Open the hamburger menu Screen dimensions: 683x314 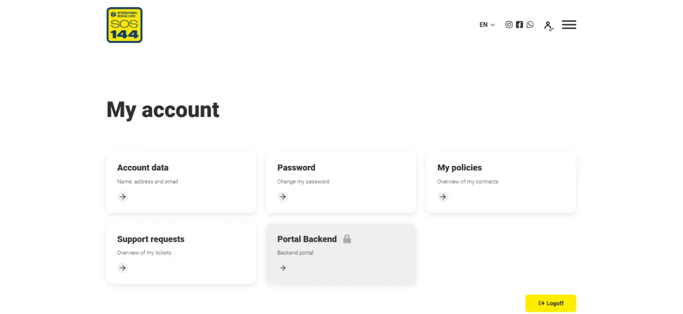click(569, 25)
